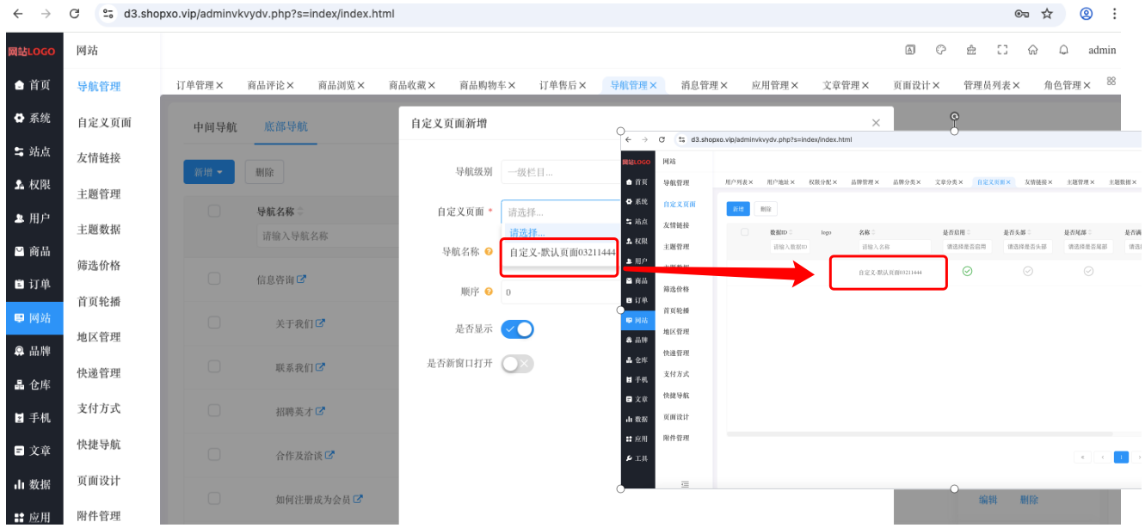Sort the table by the 导航名称 column arrows
This screenshot has width=1145, height=528.
pyautogui.click(x=300, y=212)
